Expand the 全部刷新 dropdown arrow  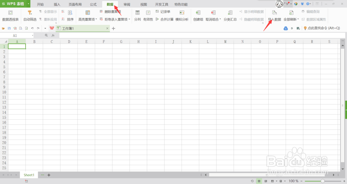tap(298, 19)
